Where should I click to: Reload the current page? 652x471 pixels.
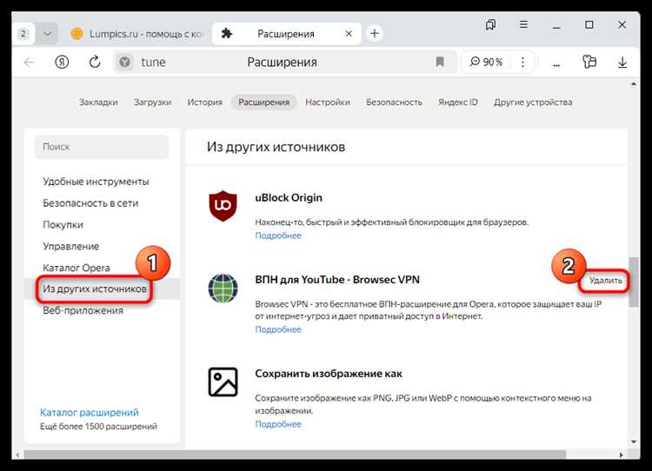[95, 63]
